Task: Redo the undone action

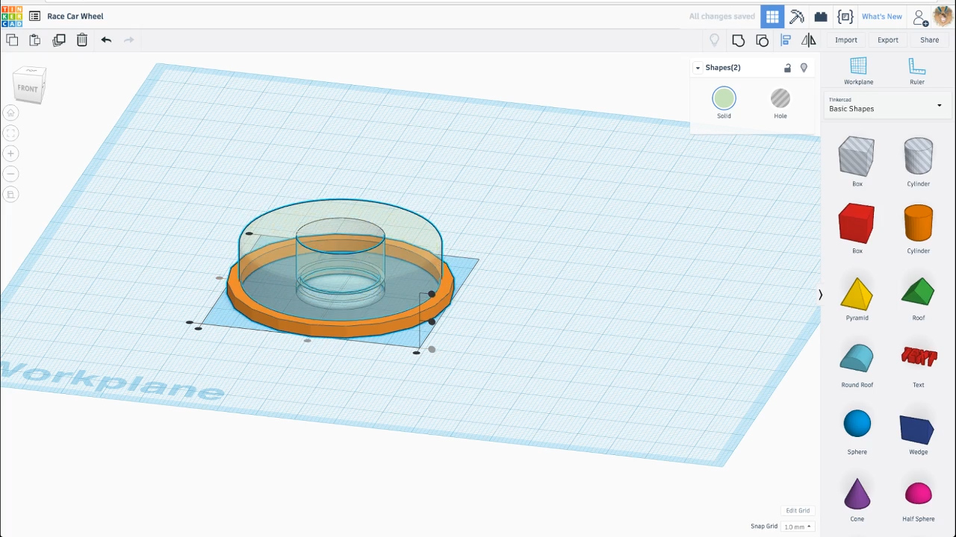Action: click(129, 40)
